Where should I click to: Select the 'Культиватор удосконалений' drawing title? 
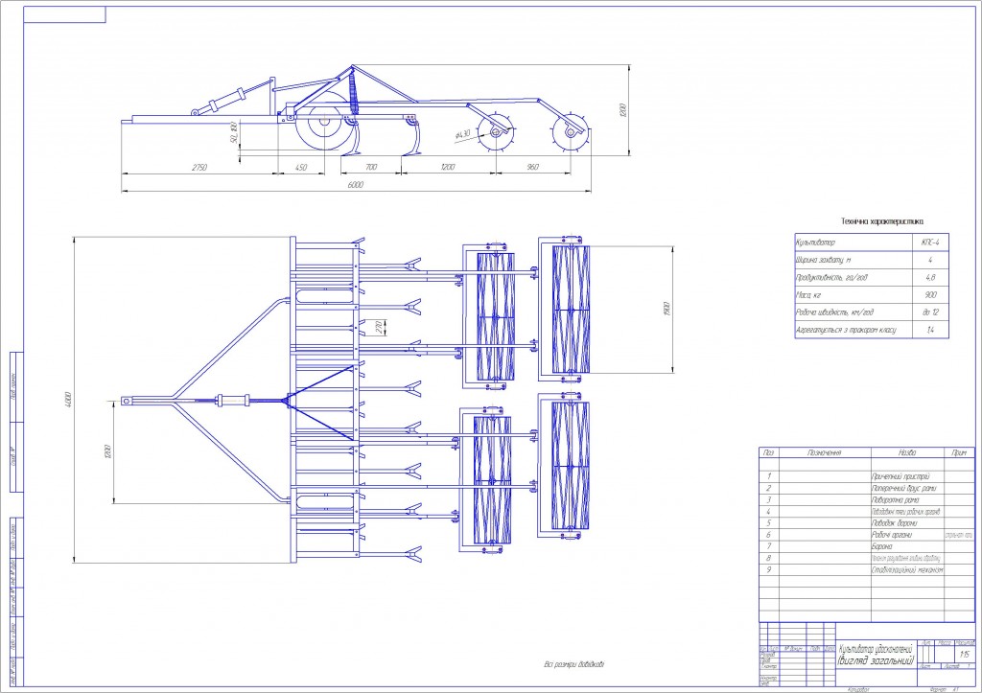[877, 649]
